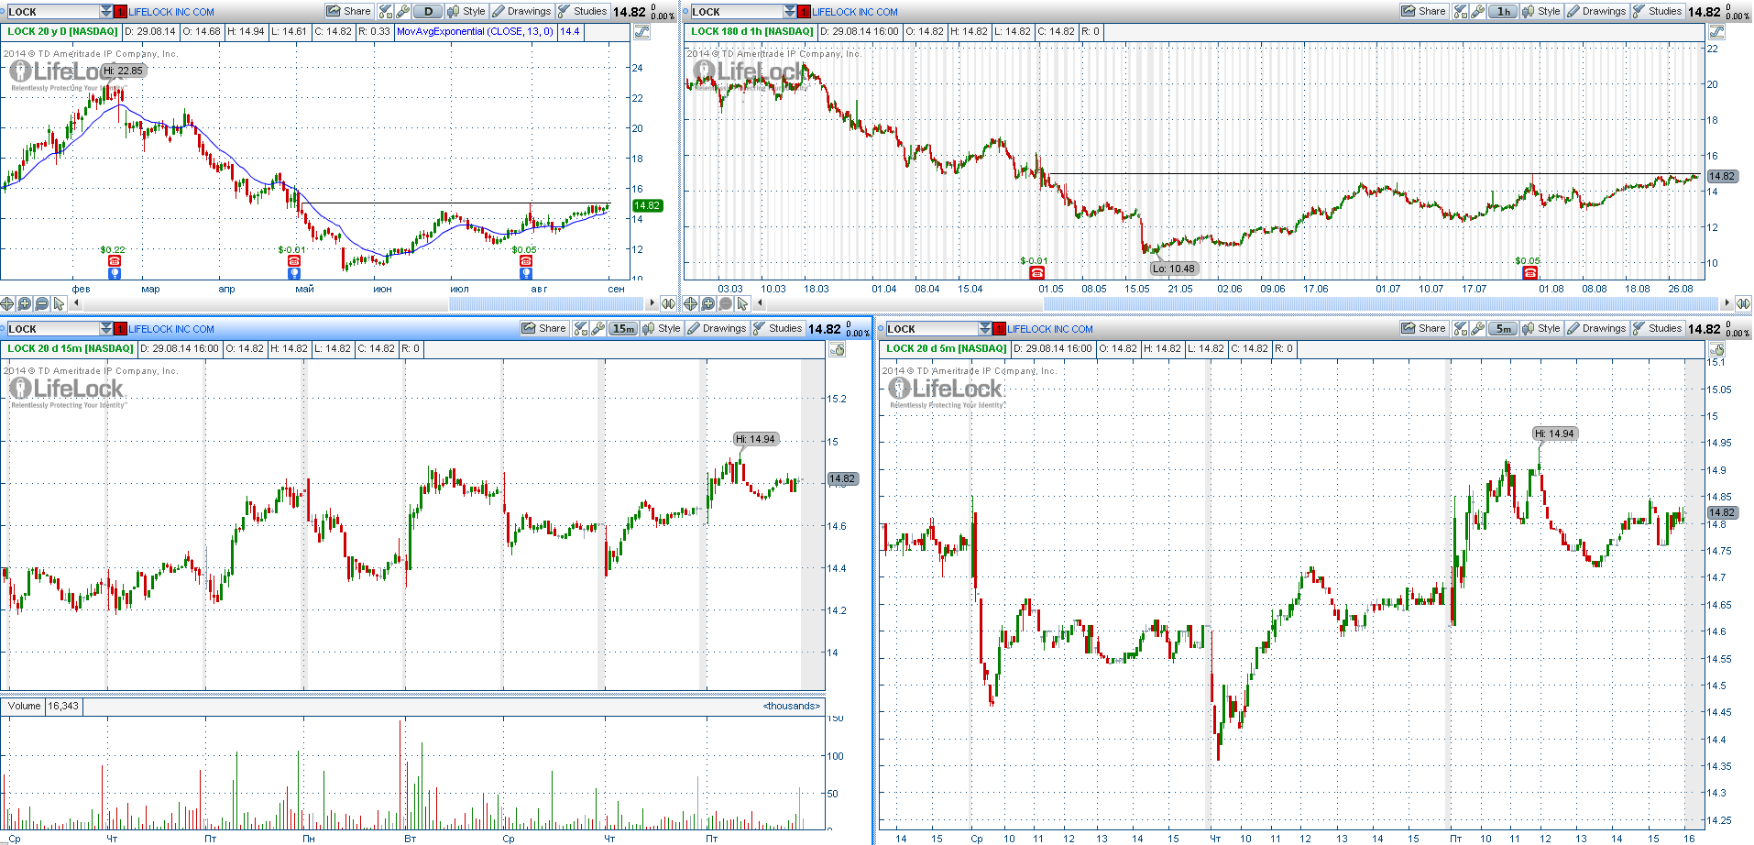Screen dimensions: 1754x845
Task: Open 5m aggregation period selector
Action: 1503,328
